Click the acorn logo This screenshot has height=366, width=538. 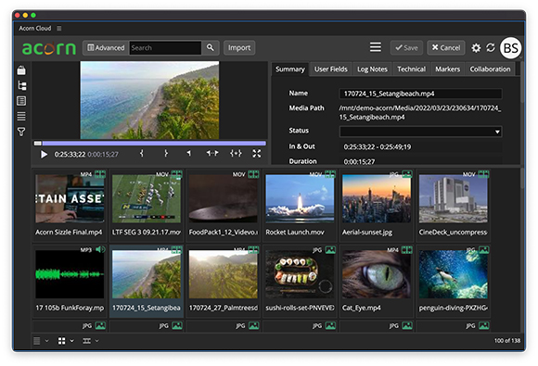point(49,48)
